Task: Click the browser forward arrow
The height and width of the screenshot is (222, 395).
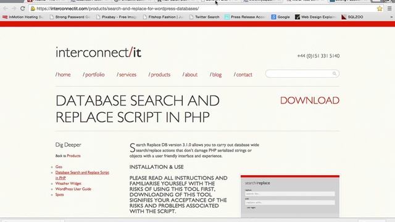Action: (14, 9)
